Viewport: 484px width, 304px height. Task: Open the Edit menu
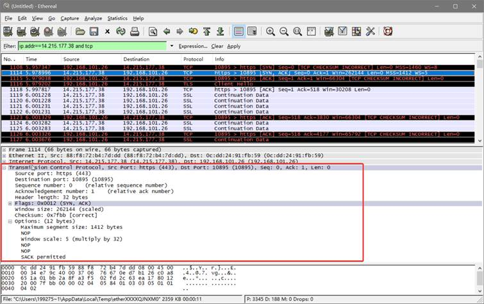[22, 19]
